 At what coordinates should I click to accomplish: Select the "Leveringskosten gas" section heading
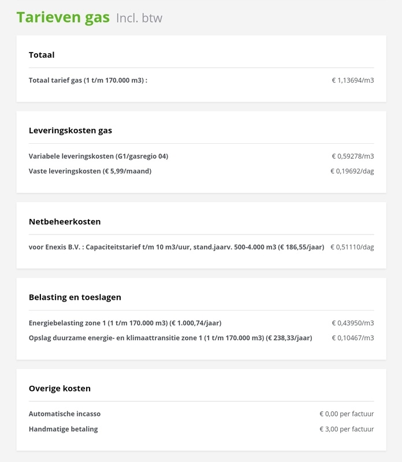point(70,131)
